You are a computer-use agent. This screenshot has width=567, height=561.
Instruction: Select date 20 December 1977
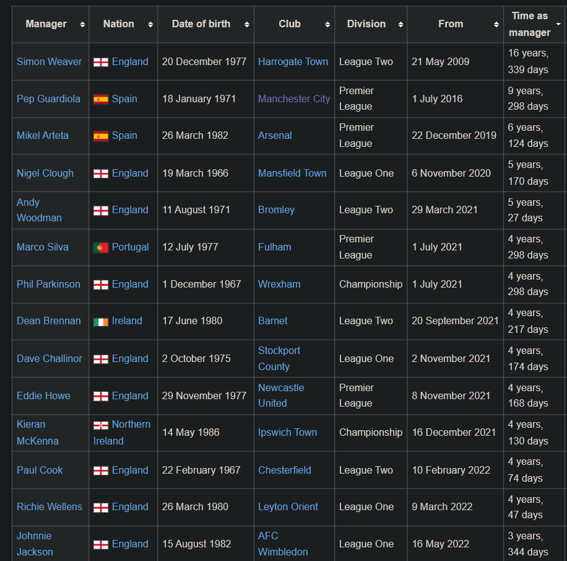[204, 61]
